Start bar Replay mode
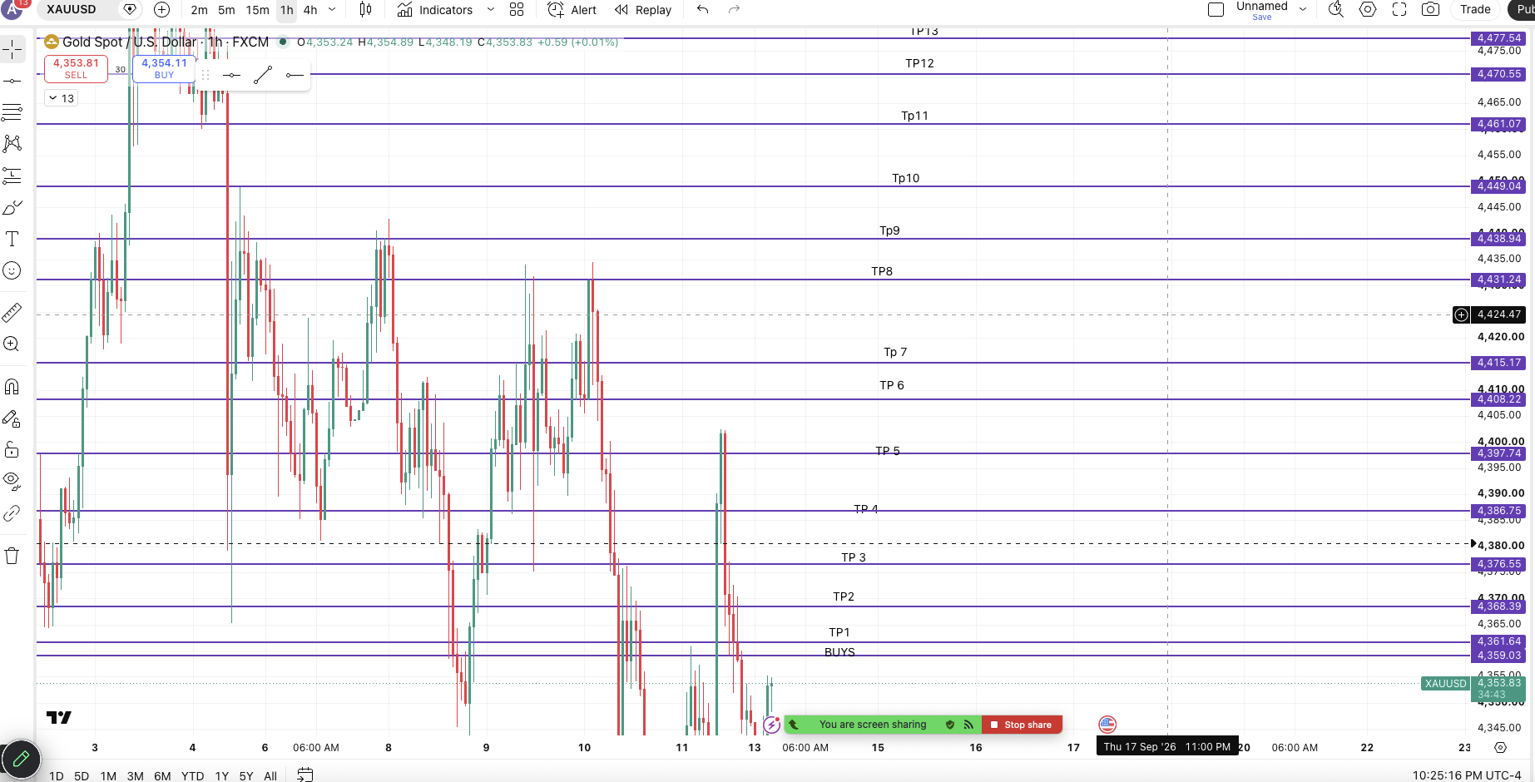Viewport: 1535px width, 782px height. pyautogui.click(x=643, y=10)
